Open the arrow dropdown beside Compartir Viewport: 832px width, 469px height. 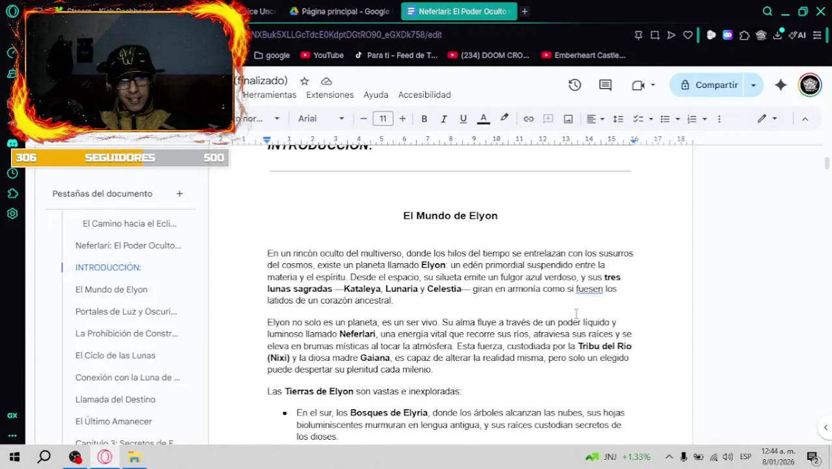[x=753, y=85]
